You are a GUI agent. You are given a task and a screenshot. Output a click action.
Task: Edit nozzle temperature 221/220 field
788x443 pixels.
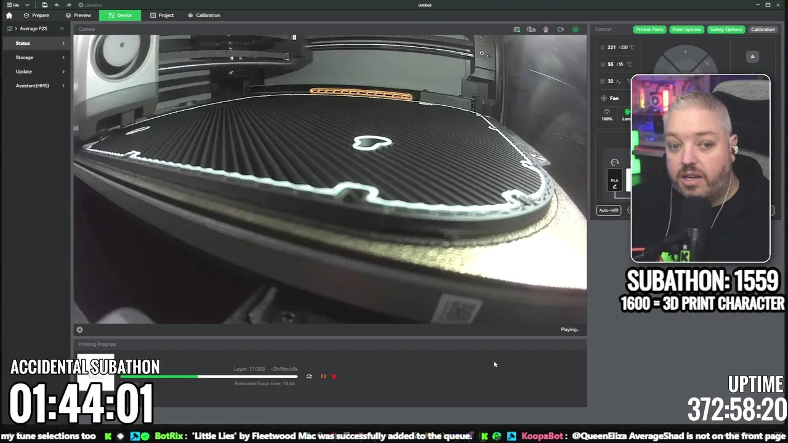(x=617, y=47)
